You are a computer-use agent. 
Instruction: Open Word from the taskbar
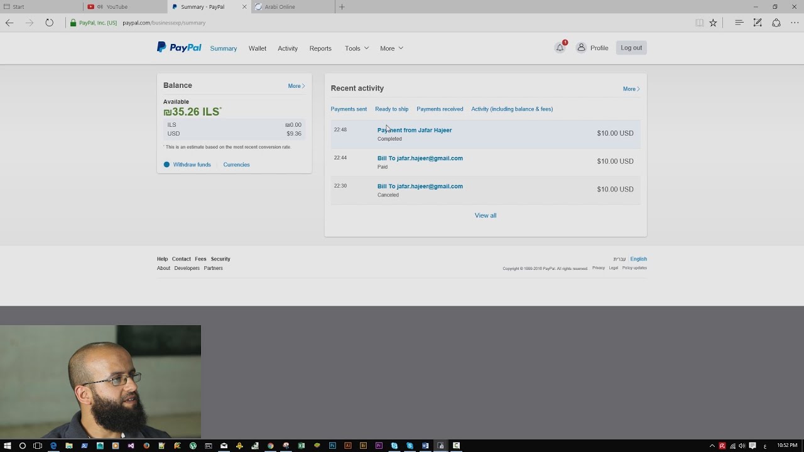coord(425,446)
